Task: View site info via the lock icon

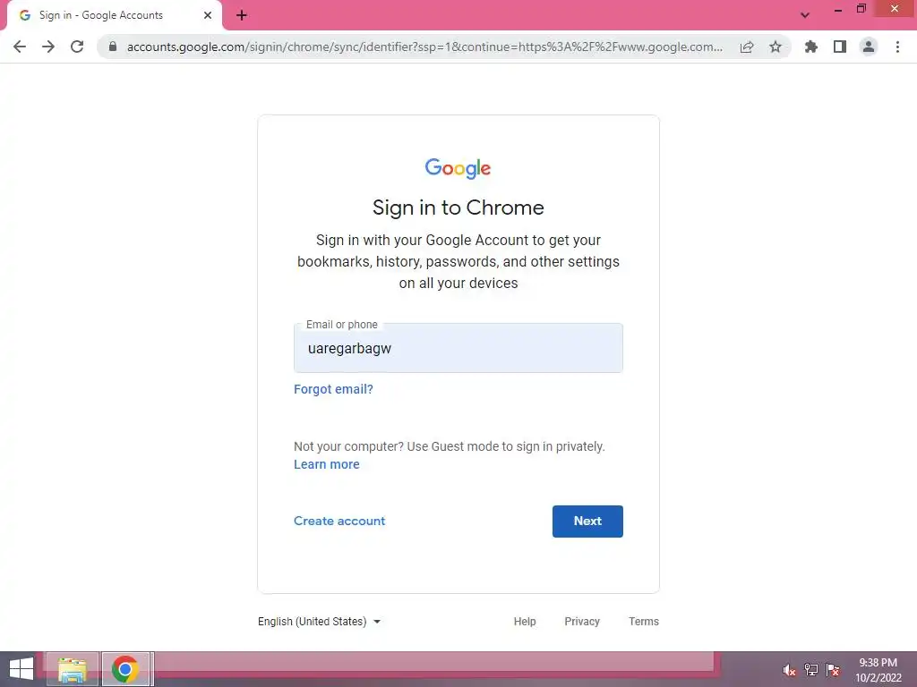Action: (113, 47)
